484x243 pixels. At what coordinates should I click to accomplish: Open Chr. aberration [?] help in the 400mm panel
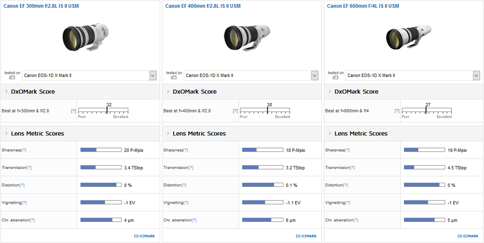click(x=194, y=220)
